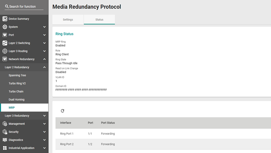
Task: Click the Security globe-lock icon
Action: [5, 132]
